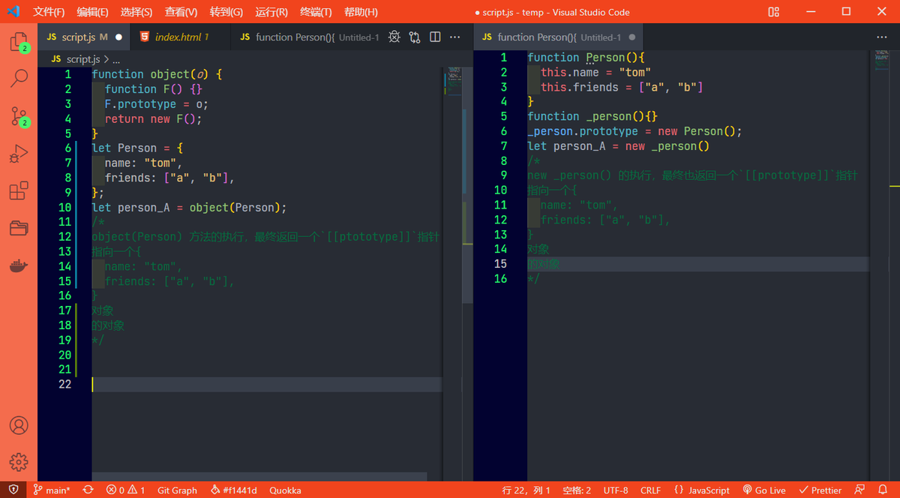Open the CRLF line ending selector
The height and width of the screenshot is (498, 900).
(650, 490)
